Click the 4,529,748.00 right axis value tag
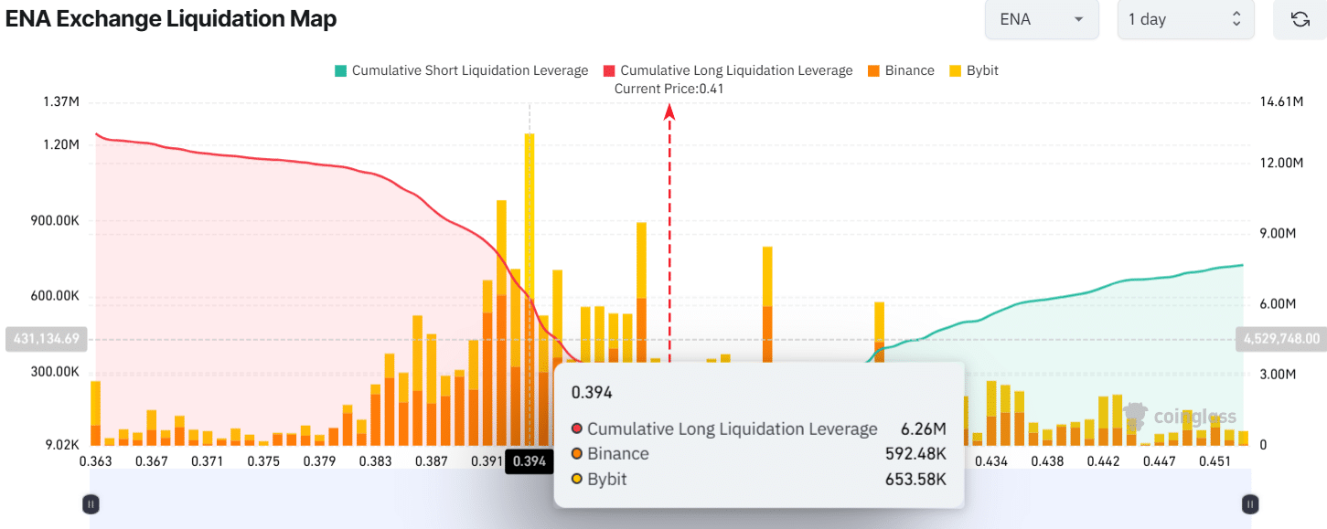The height and width of the screenshot is (529, 1327). point(1280,339)
